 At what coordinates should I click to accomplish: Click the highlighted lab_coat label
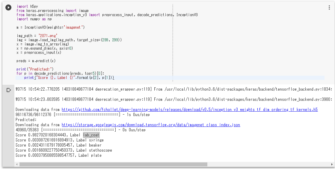(x=91, y=135)
